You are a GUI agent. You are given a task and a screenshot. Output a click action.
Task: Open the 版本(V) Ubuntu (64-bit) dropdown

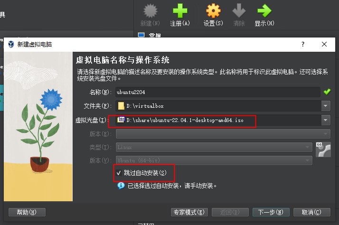214,160
